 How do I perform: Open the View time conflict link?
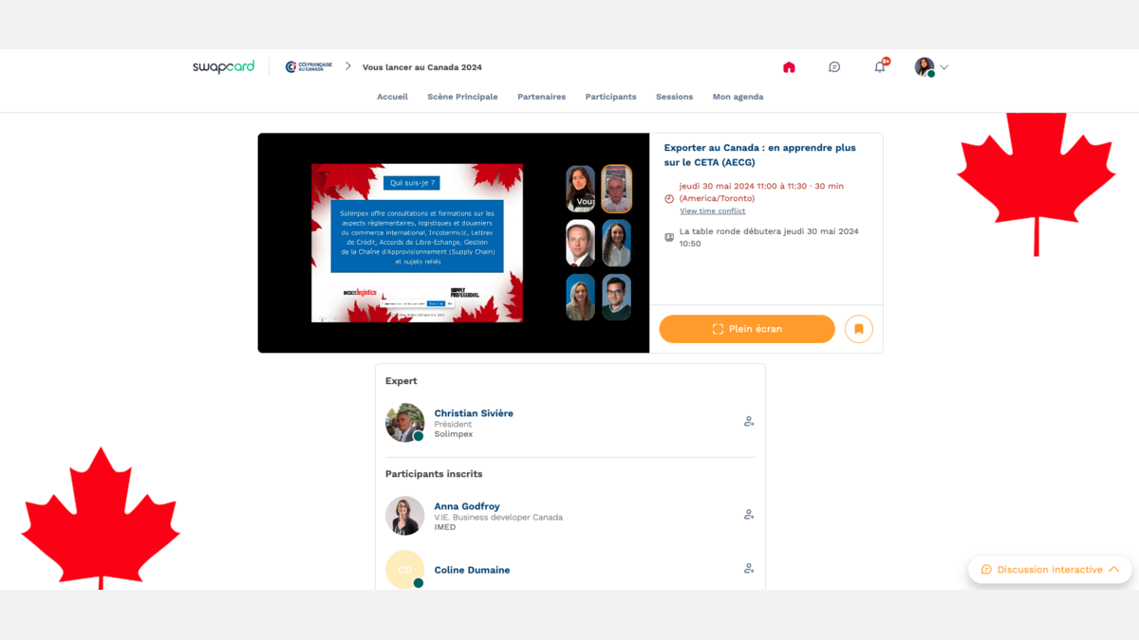[x=712, y=211]
